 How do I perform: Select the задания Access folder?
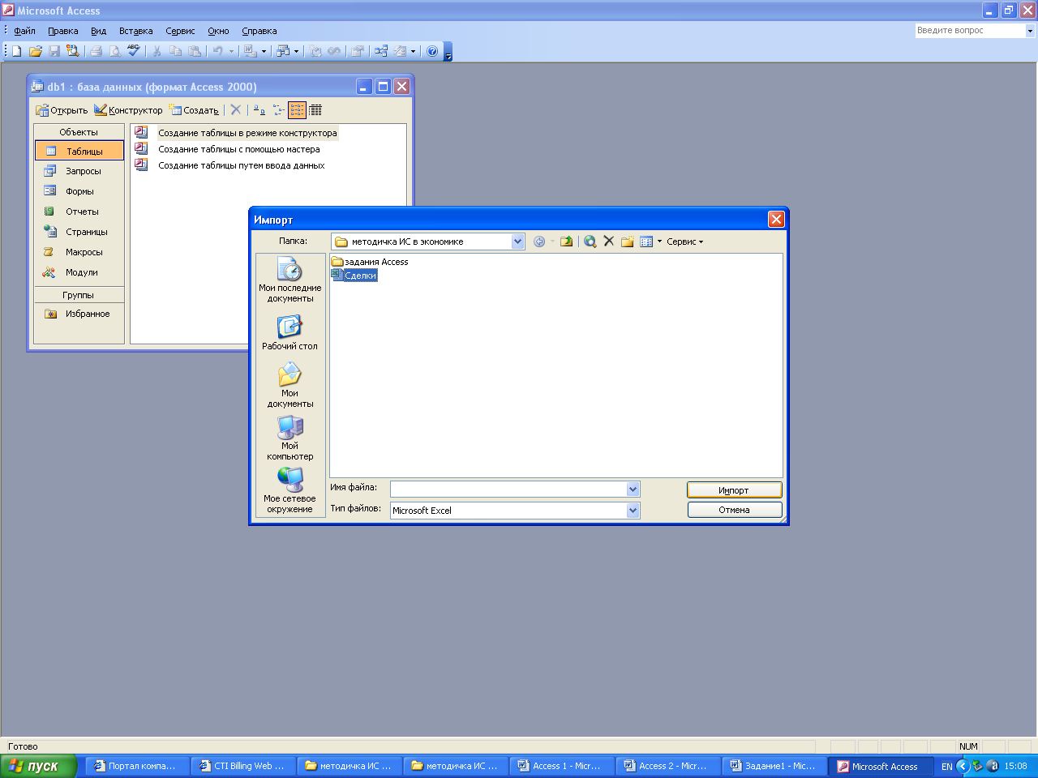(x=370, y=262)
